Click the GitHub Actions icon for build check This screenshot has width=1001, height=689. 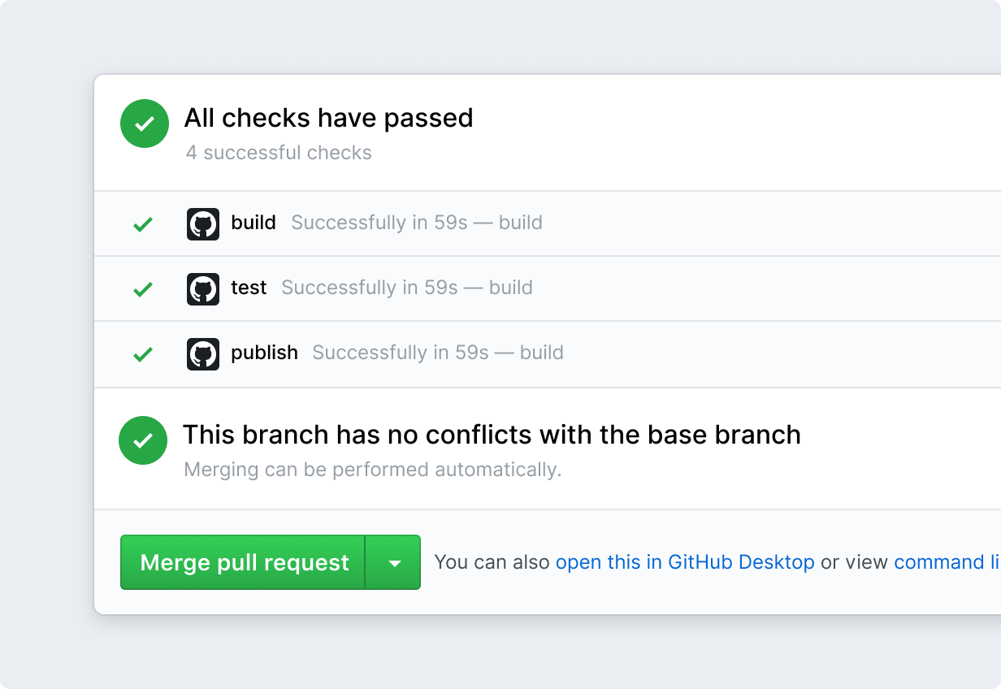click(202, 223)
